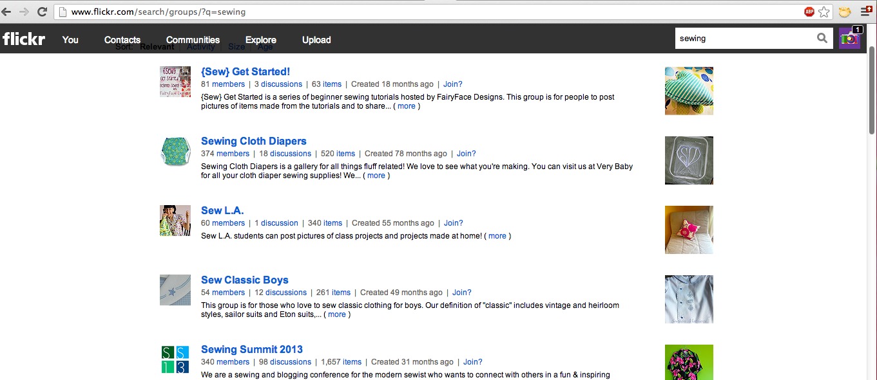Open the Contacts menu
877x380 pixels.
122,40
